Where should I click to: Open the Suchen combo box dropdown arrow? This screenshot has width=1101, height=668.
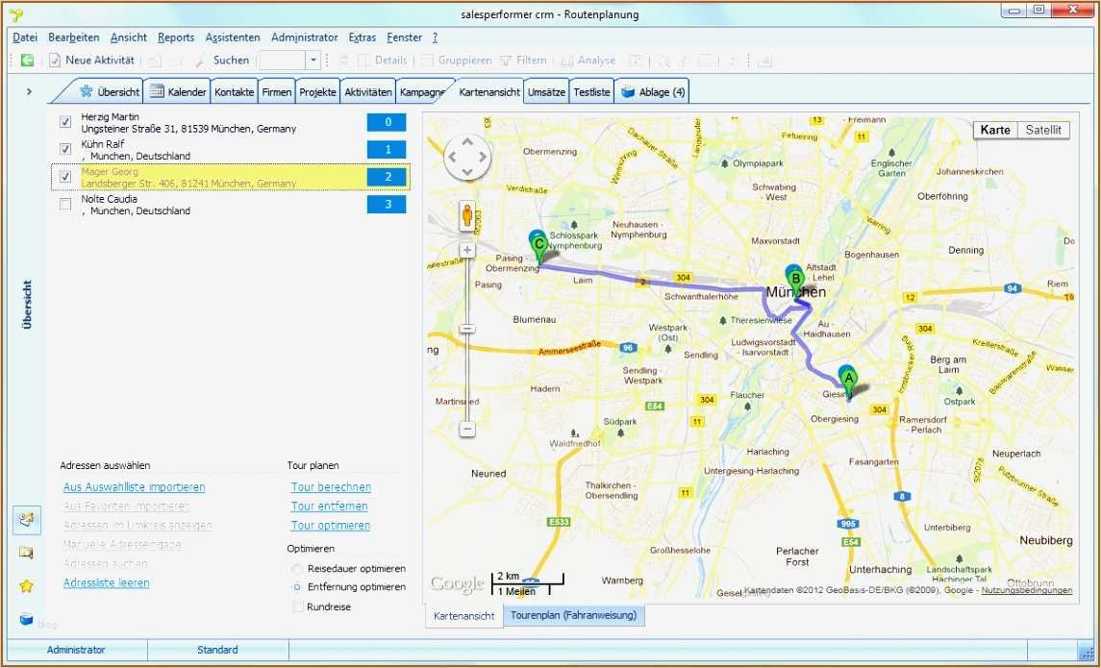click(313, 61)
